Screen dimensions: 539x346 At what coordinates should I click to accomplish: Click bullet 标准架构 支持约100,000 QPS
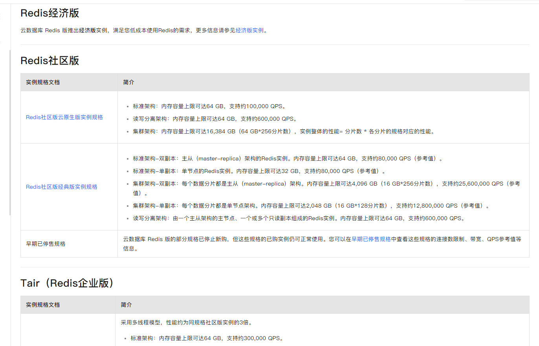coord(209,106)
